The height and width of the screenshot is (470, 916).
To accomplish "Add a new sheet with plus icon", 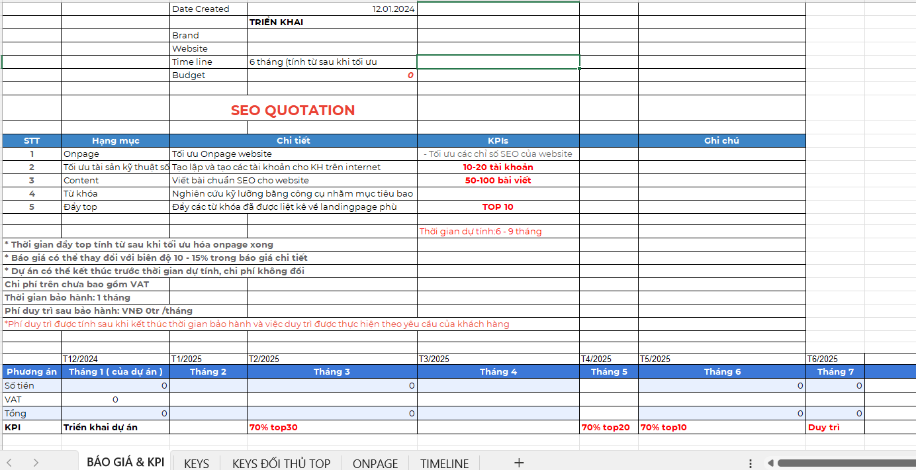I will pos(519,463).
